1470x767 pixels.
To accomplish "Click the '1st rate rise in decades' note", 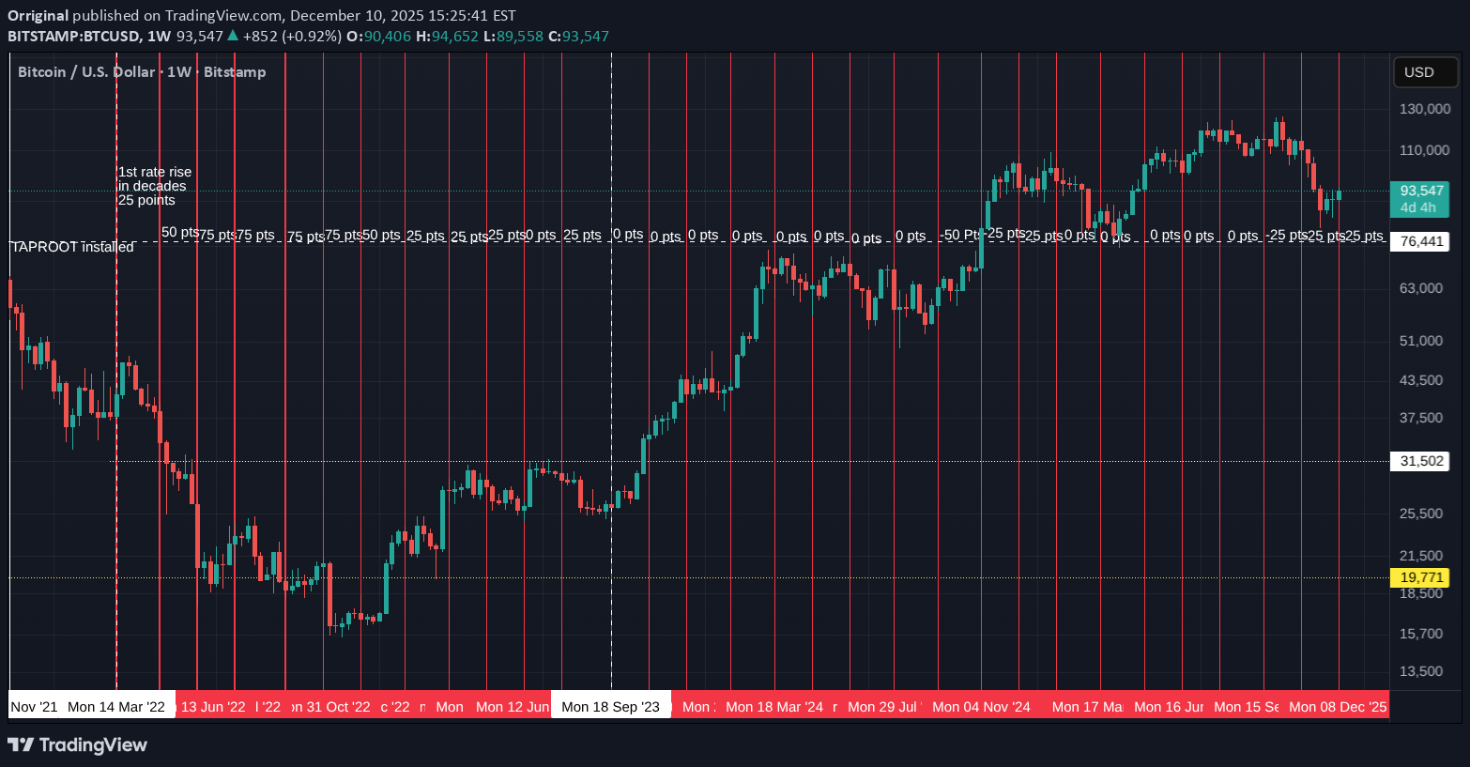I will (x=155, y=186).
